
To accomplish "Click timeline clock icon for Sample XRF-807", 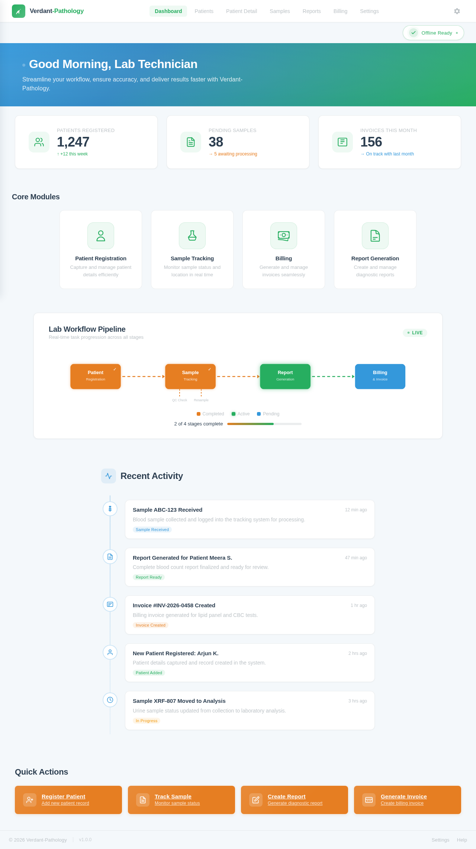I will coord(110,700).
